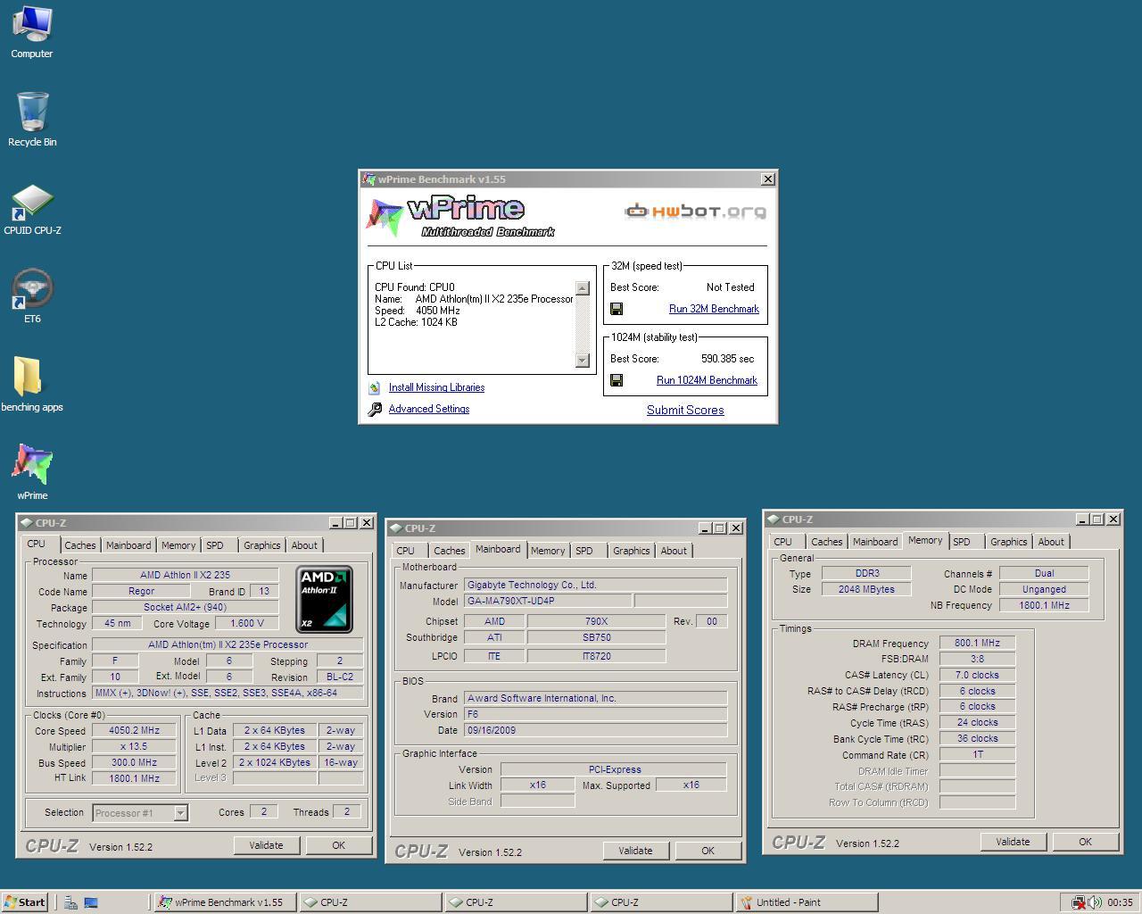Click the save icon beside 32M benchmark

pyautogui.click(x=617, y=309)
